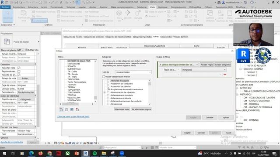
Task: Toggle the Recortar vista checkbox in Propiedades
Action: tap(19, 68)
